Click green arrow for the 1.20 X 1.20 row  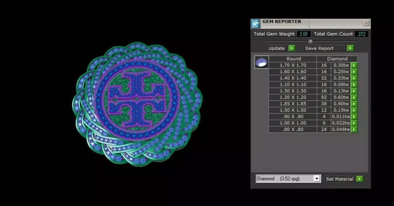(x=354, y=97)
